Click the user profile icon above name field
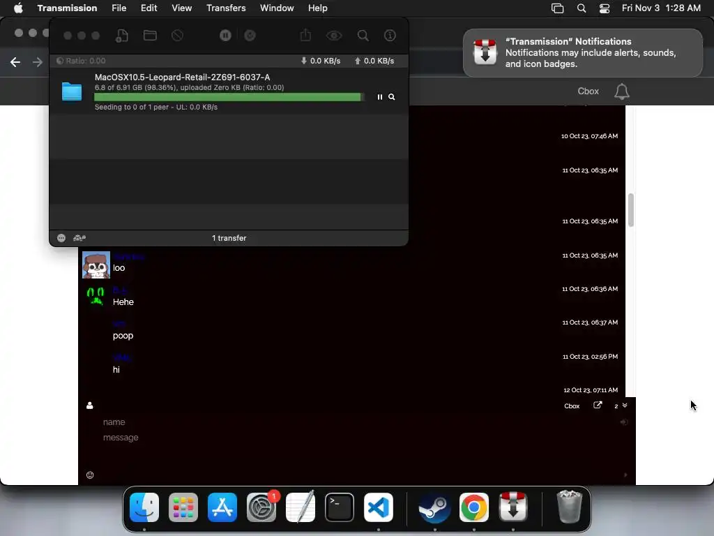 tap(90, 405)
